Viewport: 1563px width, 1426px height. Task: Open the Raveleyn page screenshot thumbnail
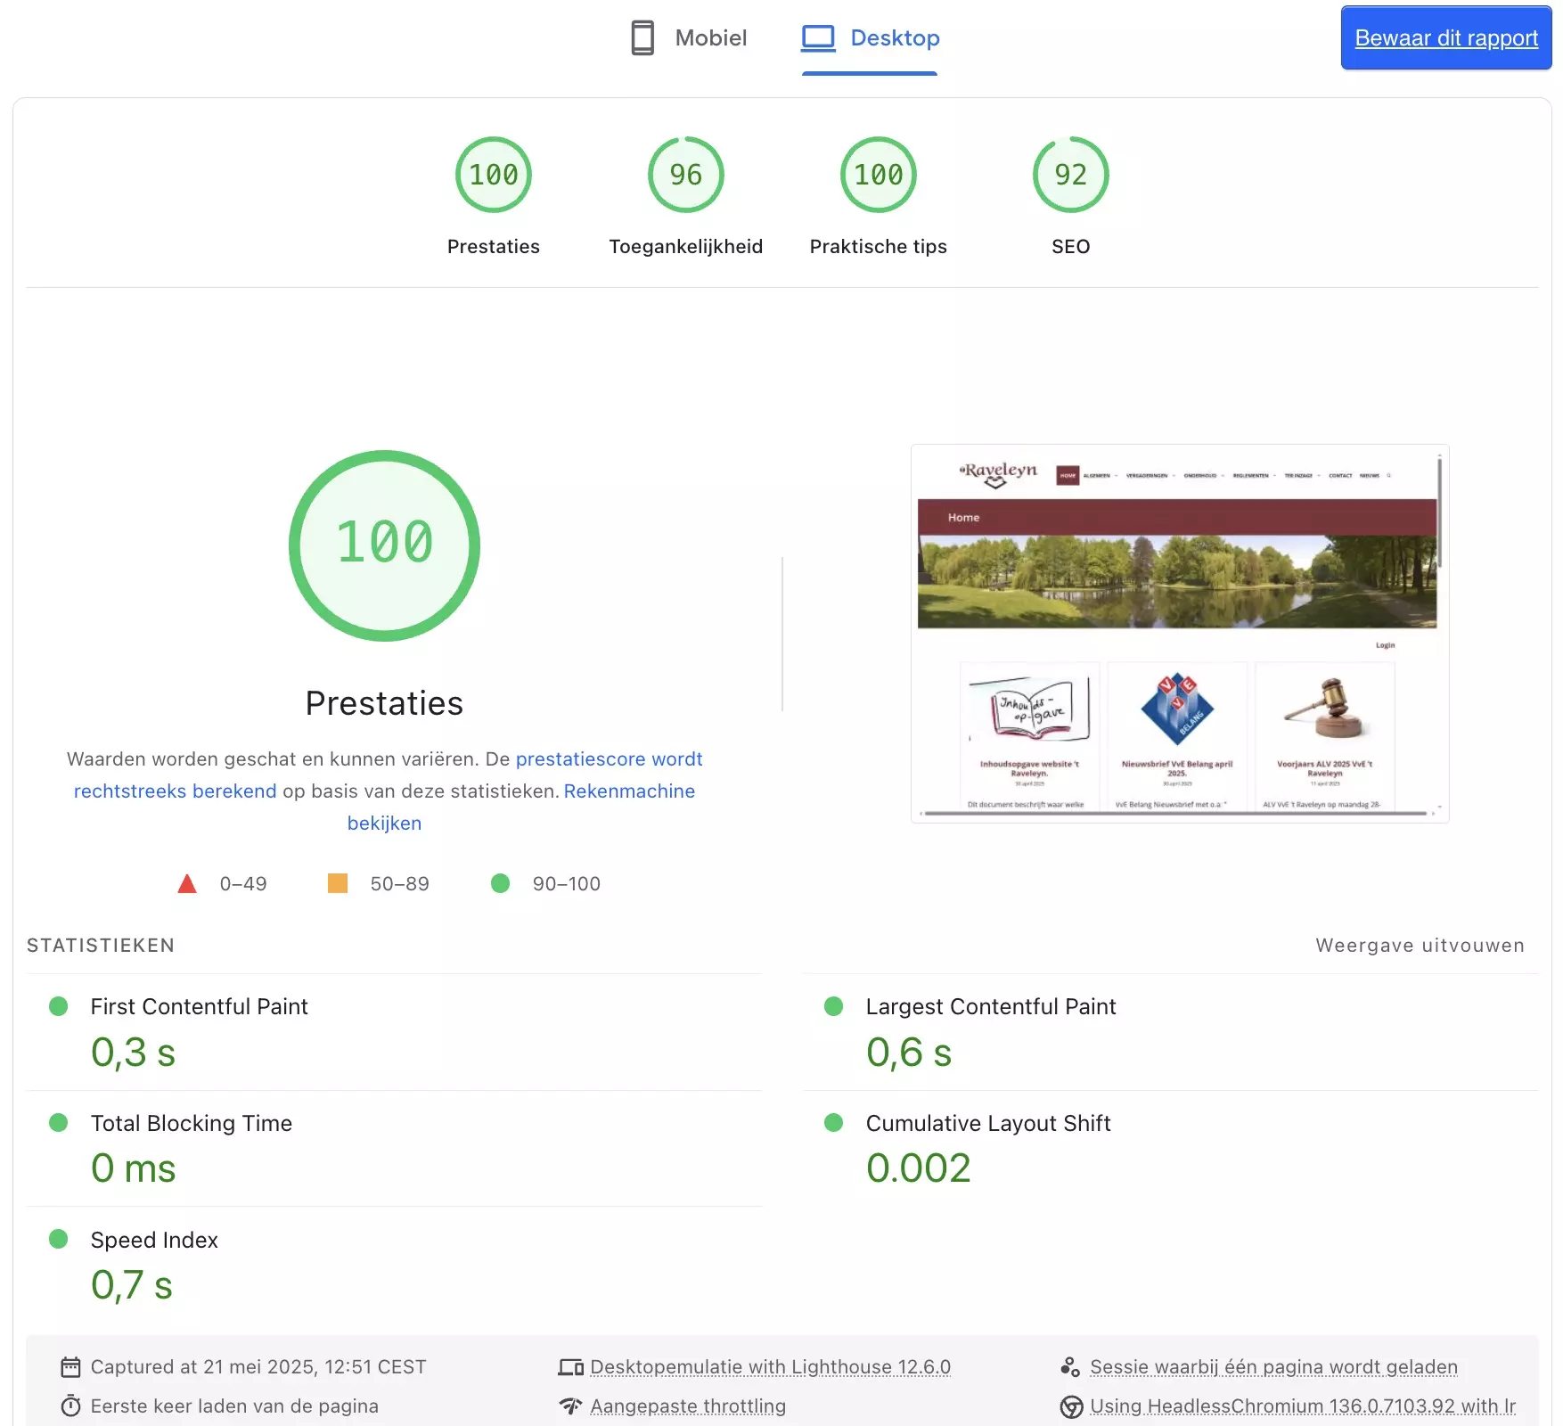tap(1179, 633)
